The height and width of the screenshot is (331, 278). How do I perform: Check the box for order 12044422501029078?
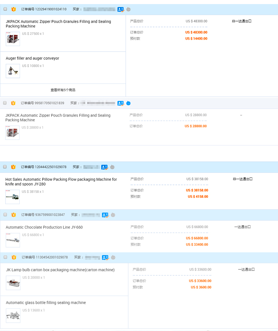tap(5, 167)
